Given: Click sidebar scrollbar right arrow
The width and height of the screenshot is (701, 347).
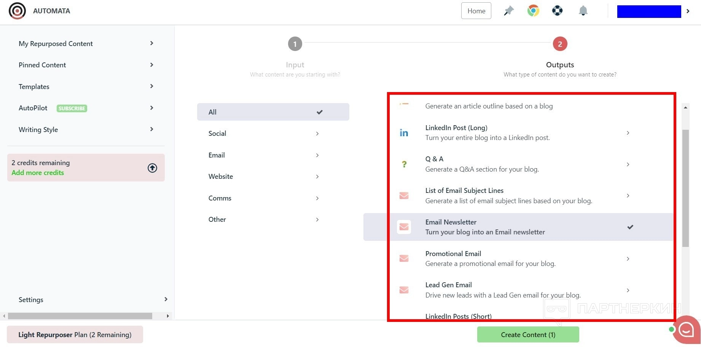Looking at the screenshot, I should point(168,316).
